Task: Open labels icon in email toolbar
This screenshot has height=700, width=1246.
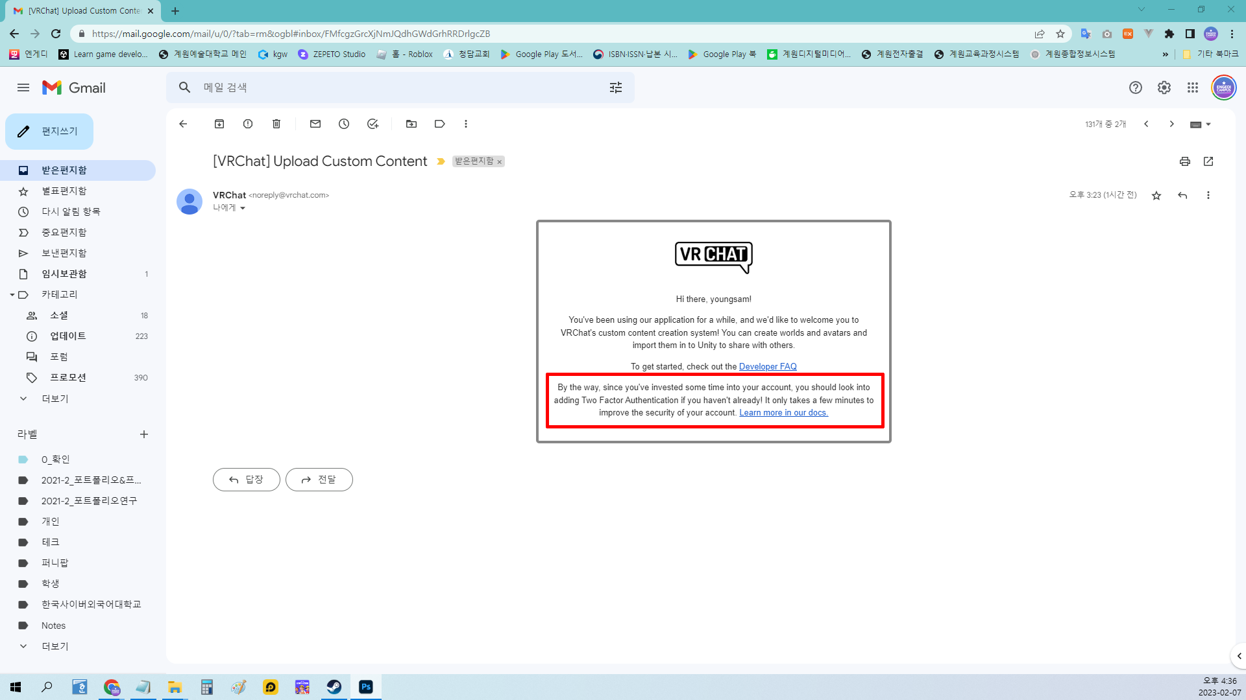Action: (x=440, y=124)
